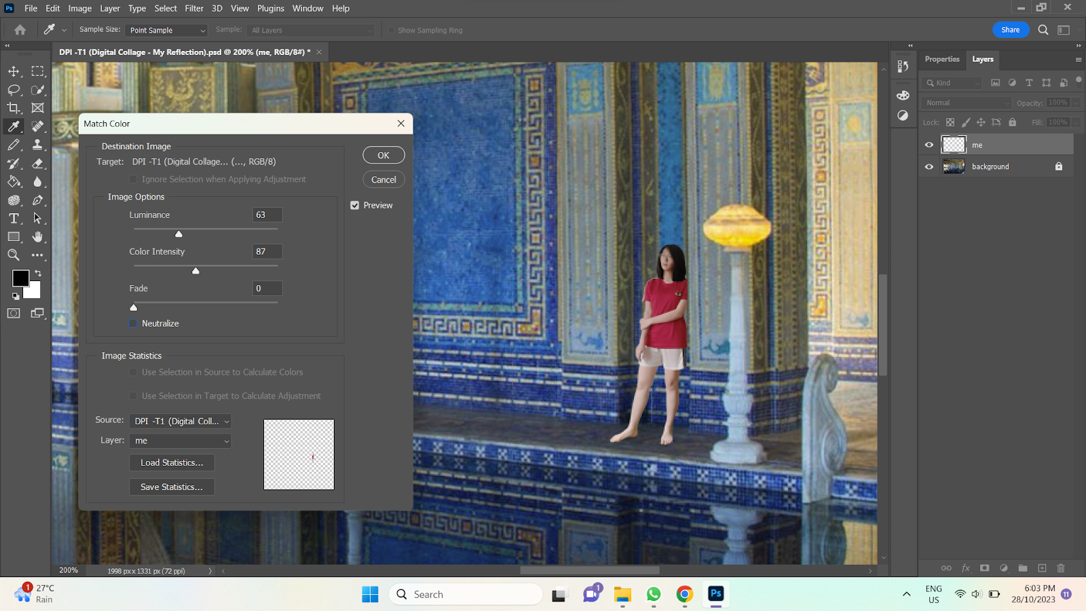The image size is (1086, 611).
Task: Activate the Zoom tool in toolbar
Action: pyautogui.click(x=14, y=255)
